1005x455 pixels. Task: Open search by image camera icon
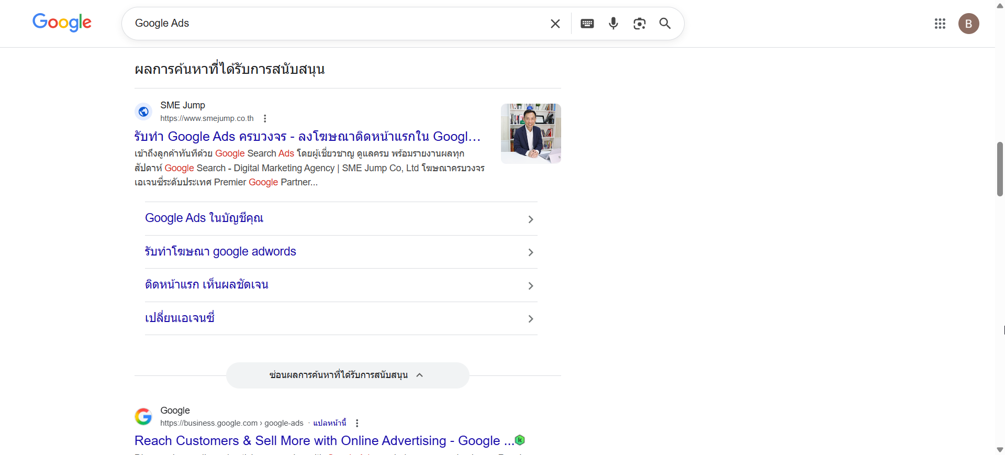(639, 24)
